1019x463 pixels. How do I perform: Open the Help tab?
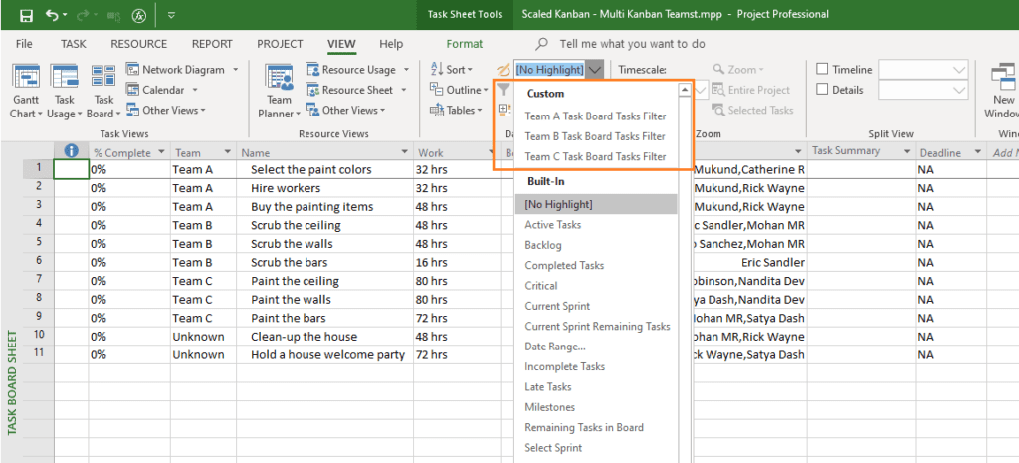[x=391, y=44]
